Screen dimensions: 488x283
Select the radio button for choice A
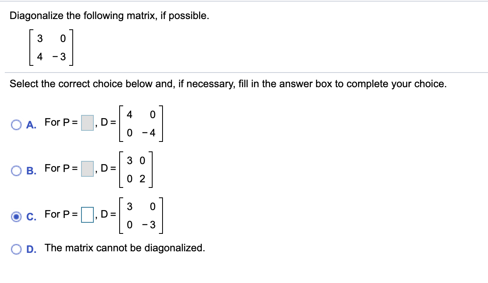(16, 125)
